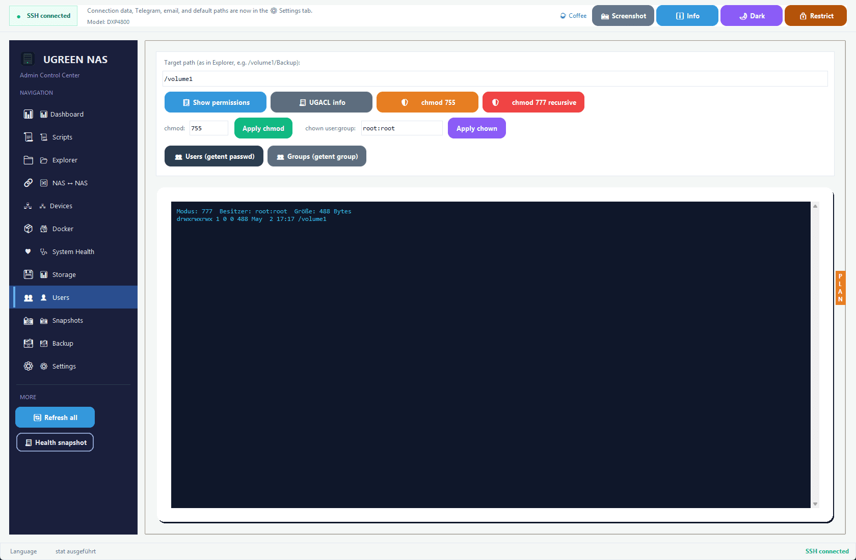This screenshot has height=560, width=856.
Task: Click Apply chmod button
Action: tap(263, 128)
